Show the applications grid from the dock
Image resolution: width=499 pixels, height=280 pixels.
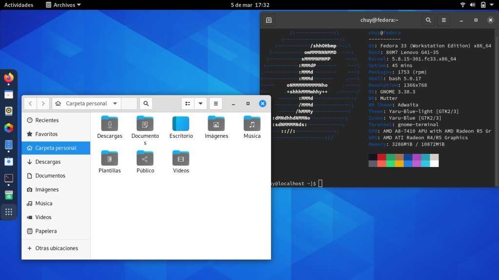tap(9, 212)
